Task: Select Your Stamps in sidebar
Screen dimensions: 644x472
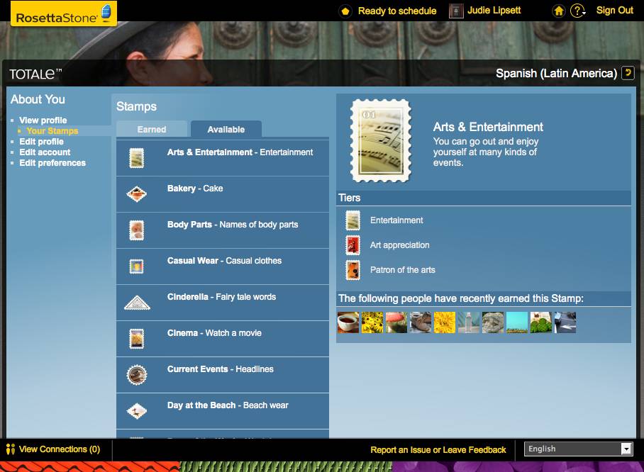Action: tap(52, 131)
